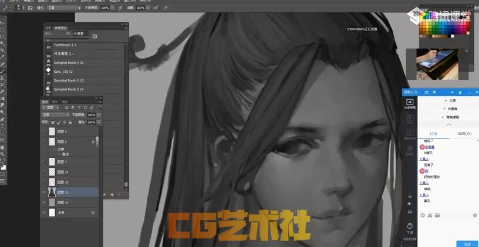Viewport: 479px width, 247px height.
Task: Switch to the 成员(35) tab
Action: click(464, 134)
